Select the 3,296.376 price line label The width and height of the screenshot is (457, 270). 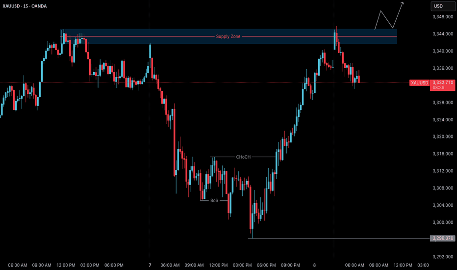click(x=442, y=238)
